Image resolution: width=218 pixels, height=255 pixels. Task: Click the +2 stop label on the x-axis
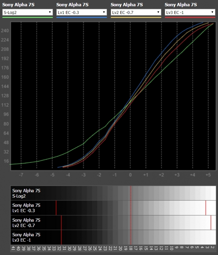click(161, 175)
